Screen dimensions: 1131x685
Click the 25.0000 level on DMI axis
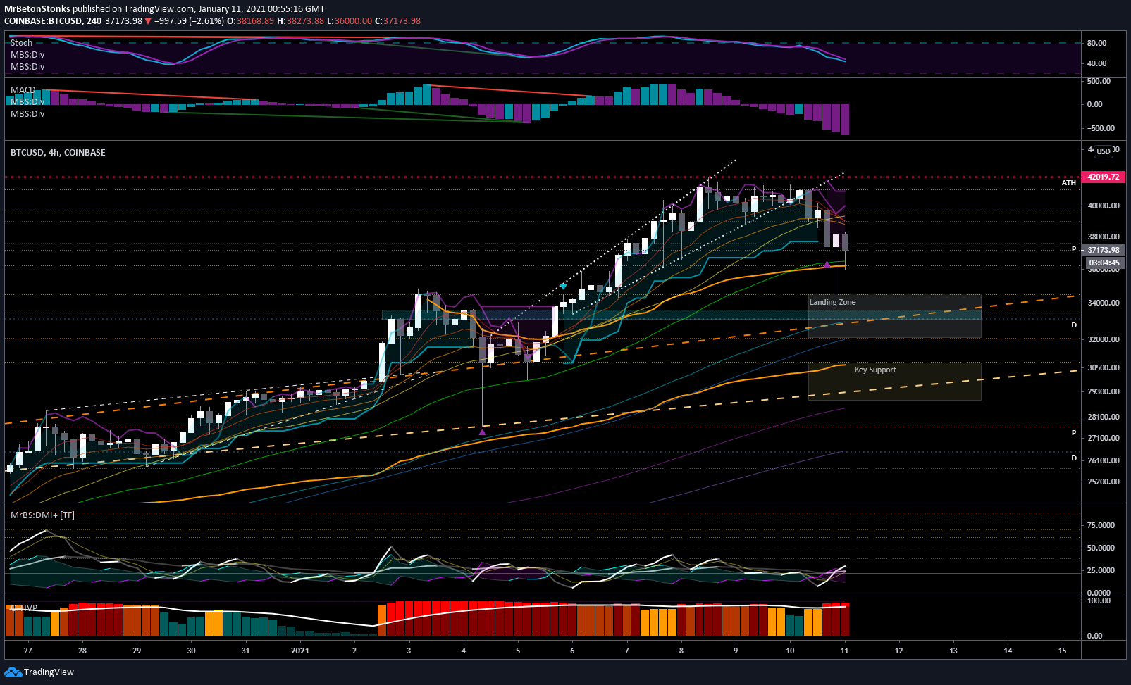(x=1101, y=570)
